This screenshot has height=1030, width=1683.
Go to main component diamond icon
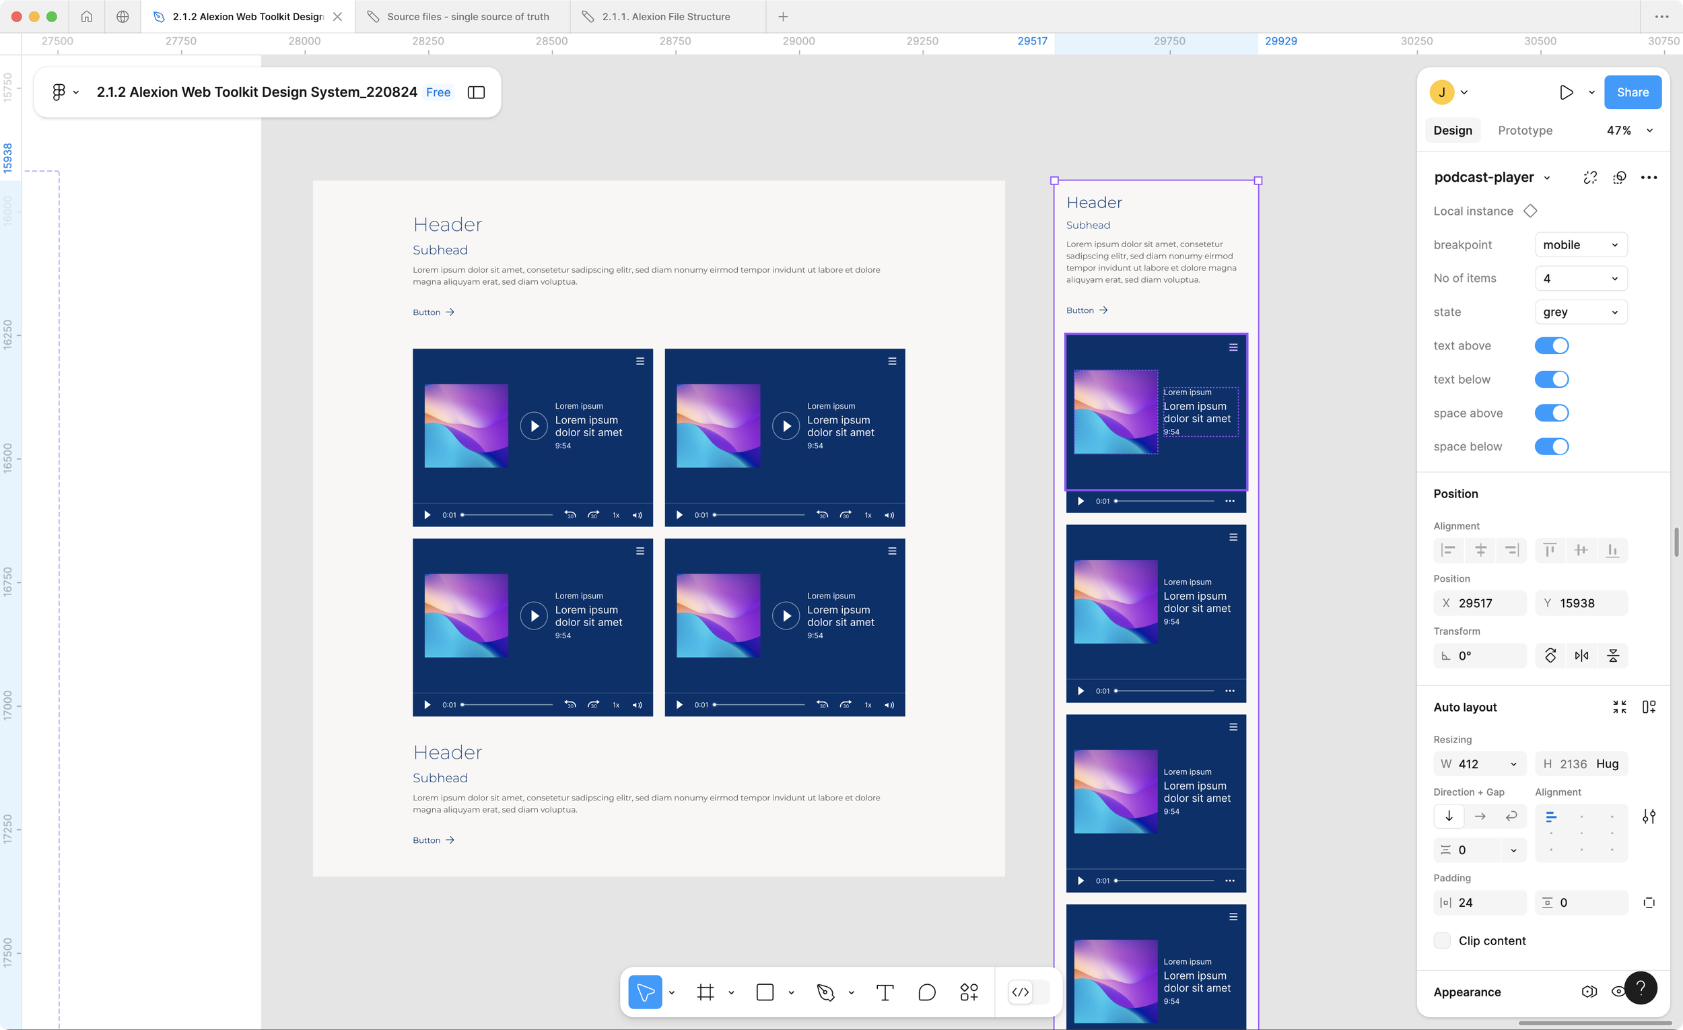click(1530, 211)
